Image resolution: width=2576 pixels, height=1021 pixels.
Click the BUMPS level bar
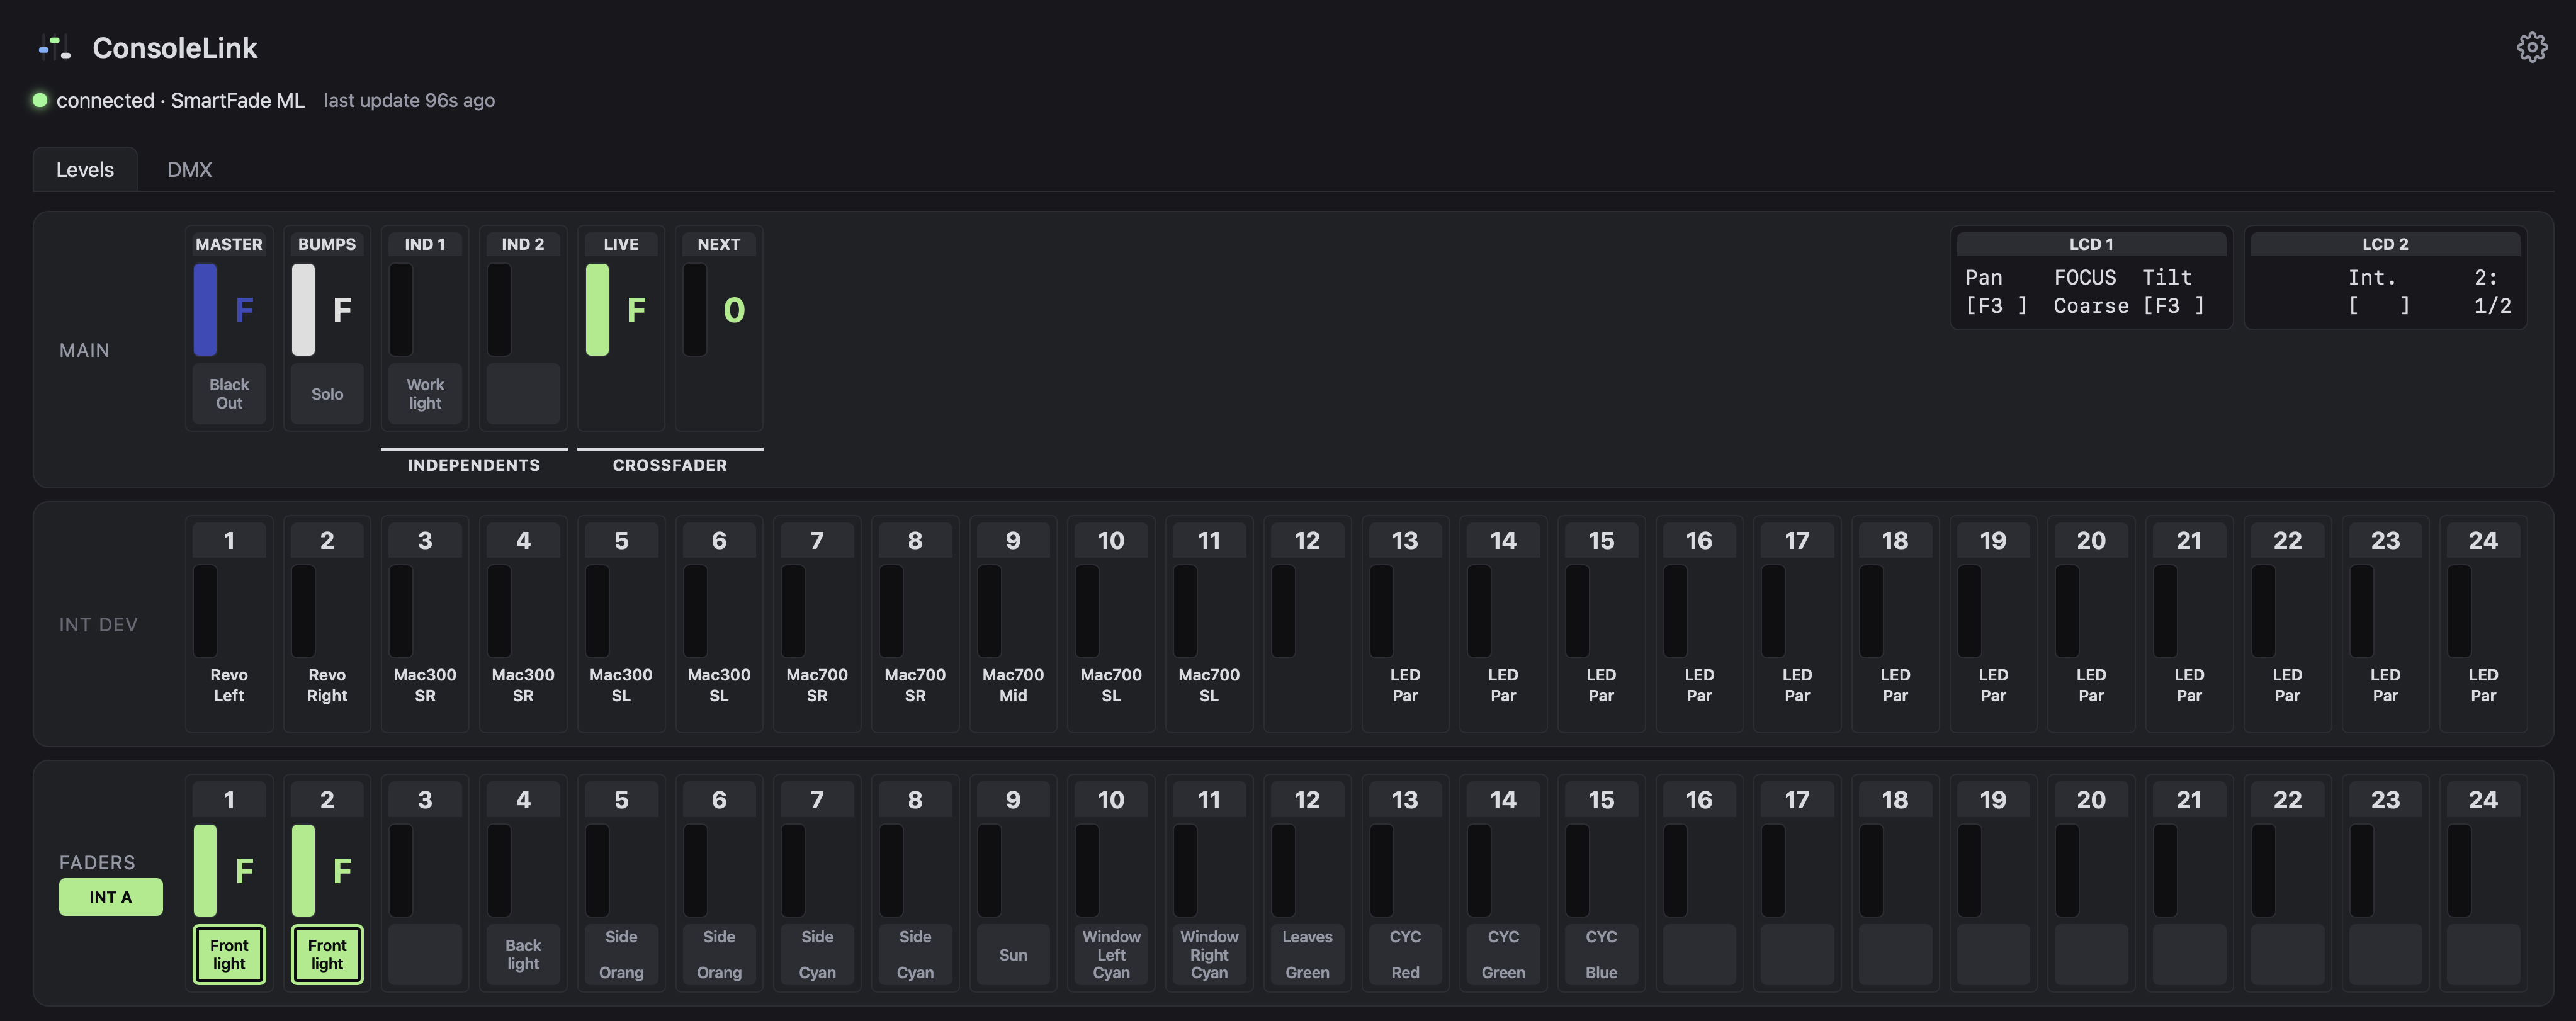click(303, 309)
